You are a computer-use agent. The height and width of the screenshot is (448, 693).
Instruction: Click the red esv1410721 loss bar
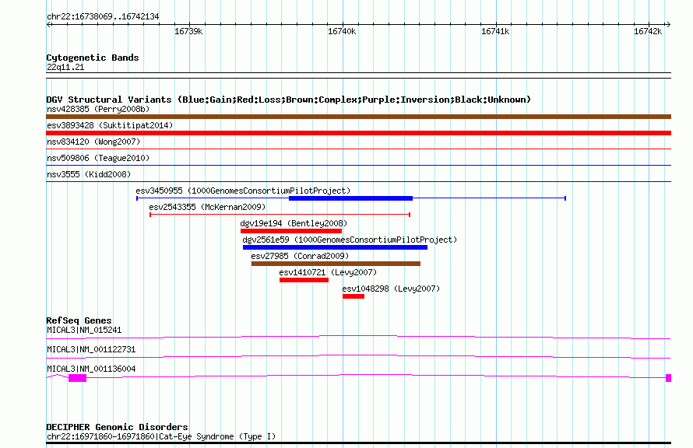tap(304, 280)
